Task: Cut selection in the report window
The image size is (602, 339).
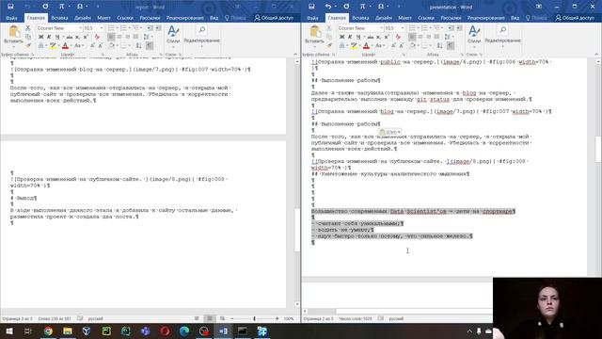Action: (27, 28)
